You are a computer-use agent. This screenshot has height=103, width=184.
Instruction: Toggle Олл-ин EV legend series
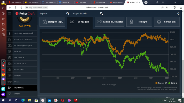click(161, 83)
